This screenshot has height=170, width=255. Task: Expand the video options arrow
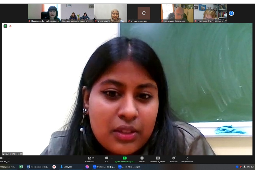click(9, 158)
